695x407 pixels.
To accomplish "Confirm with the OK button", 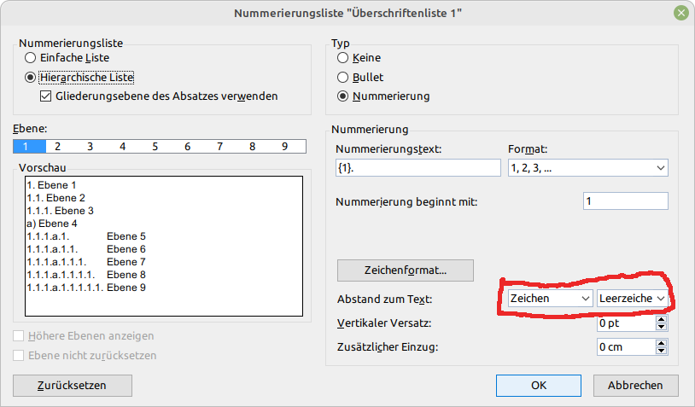I will coord(538,385).
